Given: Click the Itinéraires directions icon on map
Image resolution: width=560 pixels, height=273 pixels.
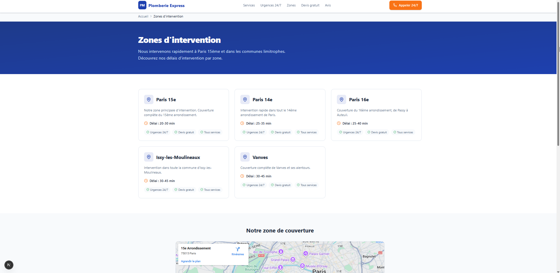Looking at the screenshot, I should tap(238, 249).
